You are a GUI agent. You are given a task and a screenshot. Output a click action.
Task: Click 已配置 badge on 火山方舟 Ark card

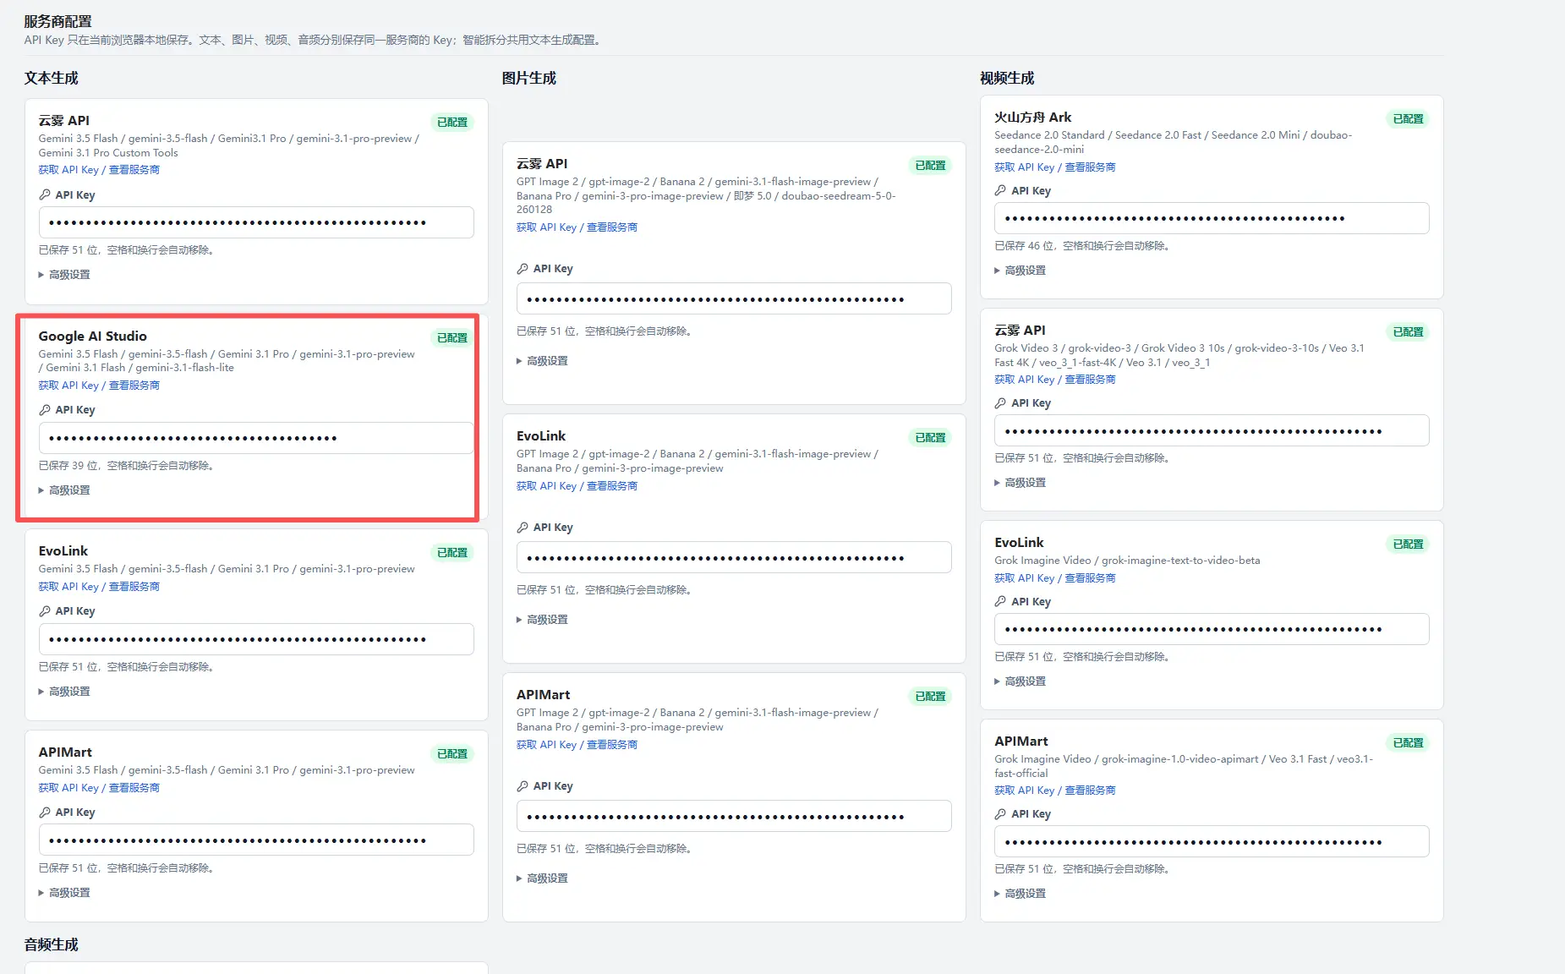[1408, 118]
